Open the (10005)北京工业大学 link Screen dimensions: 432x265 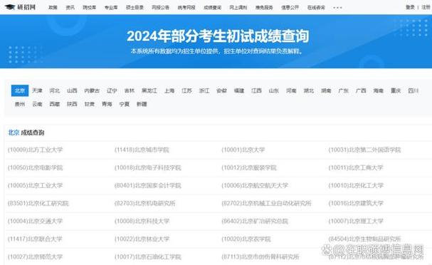[36, 186]
